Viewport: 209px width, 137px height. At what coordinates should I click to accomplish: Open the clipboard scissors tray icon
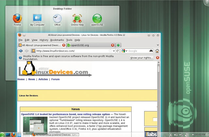tap(170, 135)
